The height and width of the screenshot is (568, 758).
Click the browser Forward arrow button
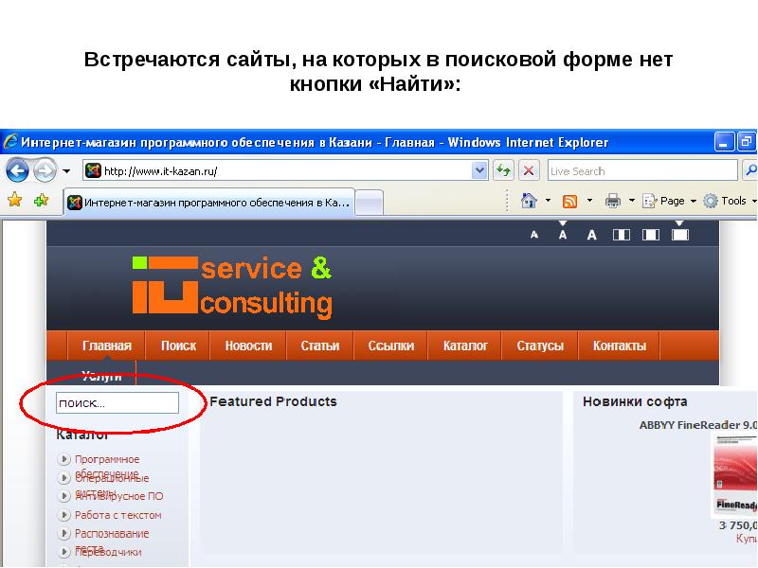pyautogui.click(x=45, y=170)
